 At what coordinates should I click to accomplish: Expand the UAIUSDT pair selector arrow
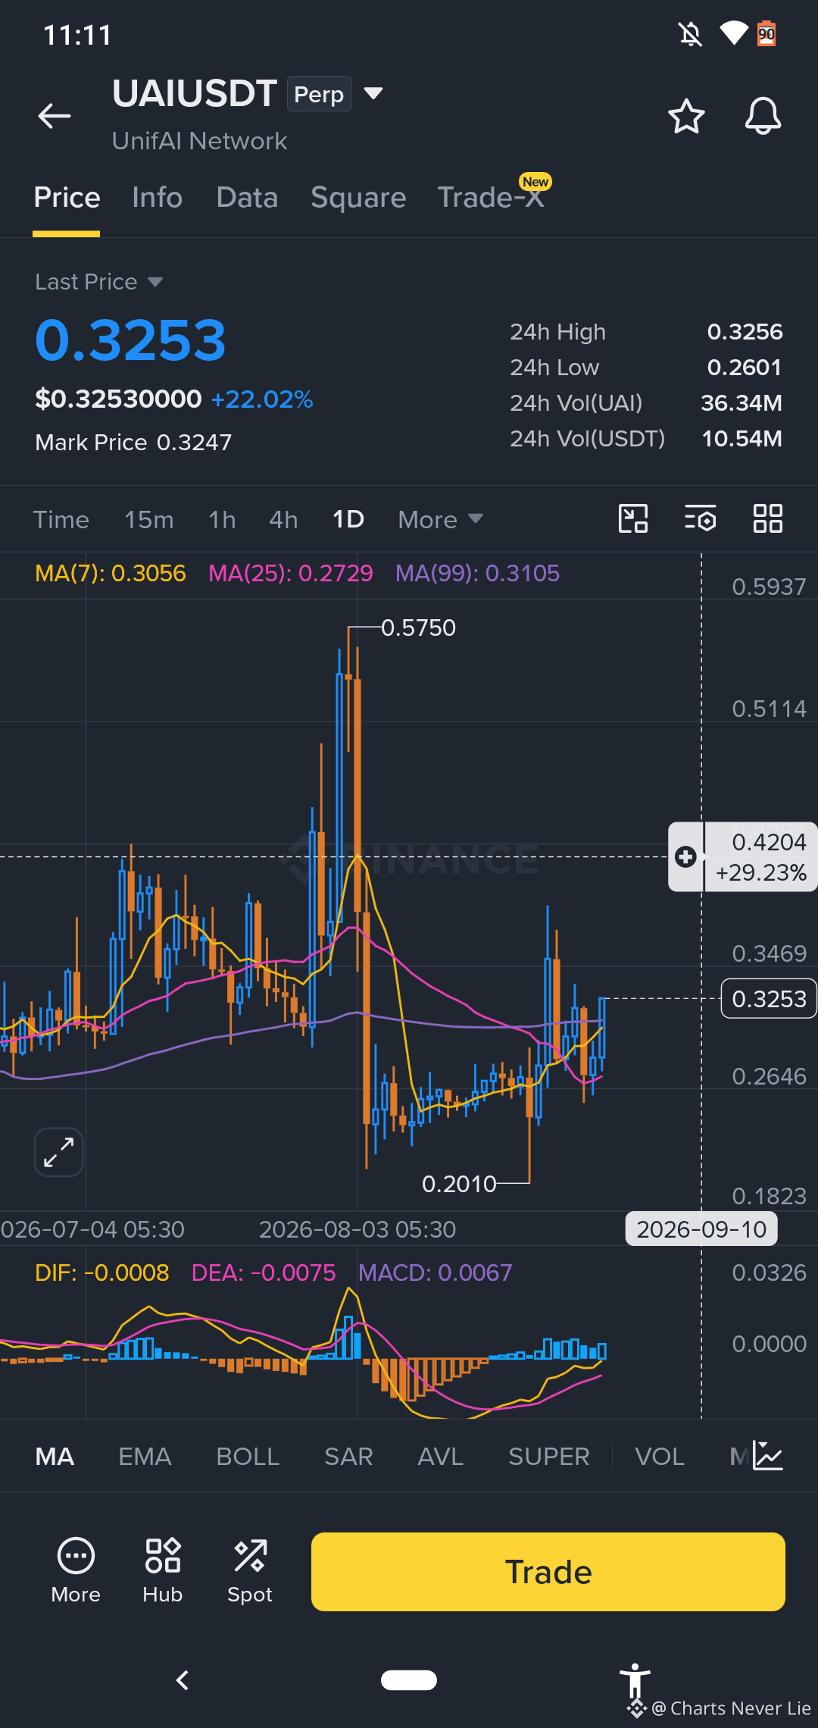click(x=373, y=93)
